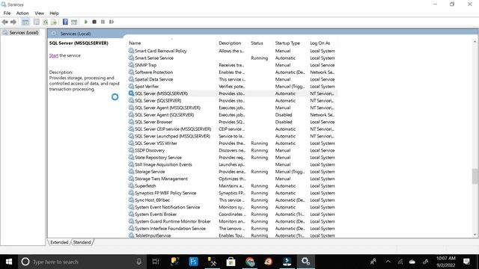This screenshot has height=269, width=479.
Task: Restart the service with the restart icon
Action: point(112,22)
